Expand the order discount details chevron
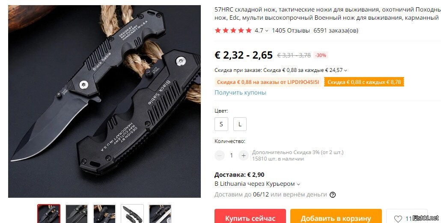The height and width of the screenshot is (223, 441). tap(346, 70)
